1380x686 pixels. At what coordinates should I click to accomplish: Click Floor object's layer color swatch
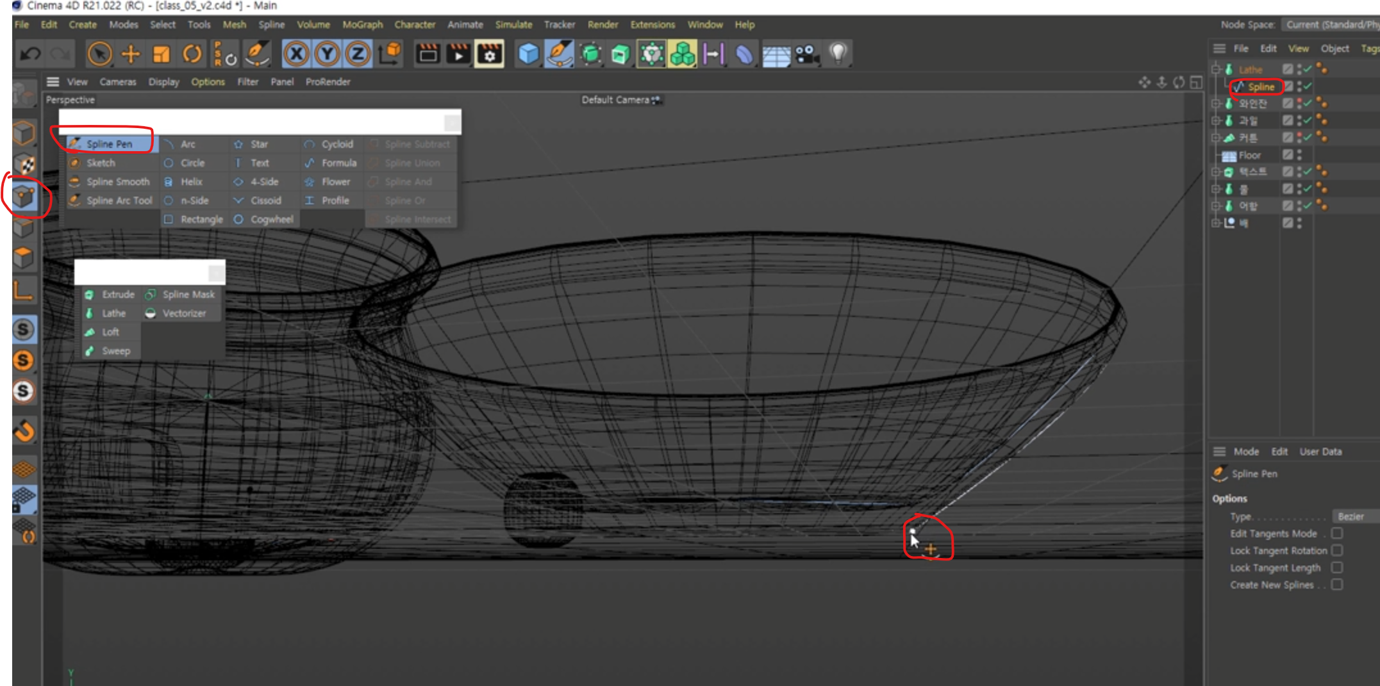(x=1288, y=155)
